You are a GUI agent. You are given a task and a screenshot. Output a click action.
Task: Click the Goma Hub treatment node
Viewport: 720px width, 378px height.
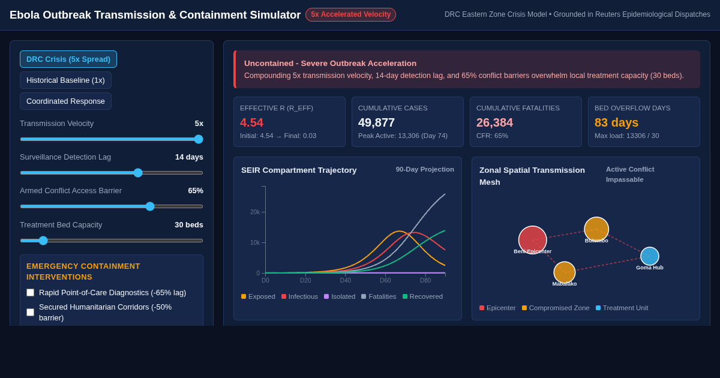pos(650,256)
